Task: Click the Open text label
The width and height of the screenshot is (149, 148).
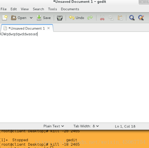Action: 22,18
